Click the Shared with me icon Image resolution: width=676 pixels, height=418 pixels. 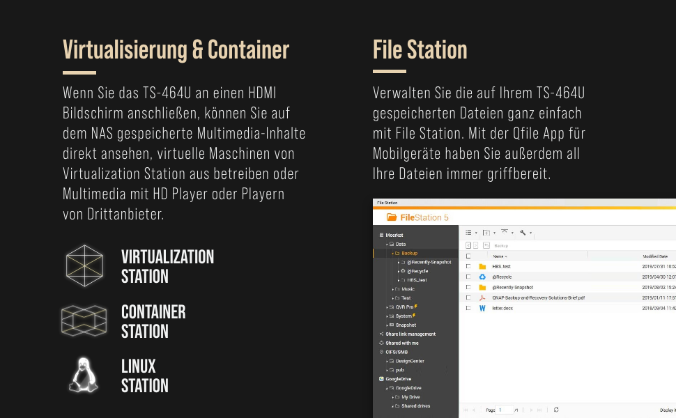pyautogui.click(x=381, y=343)
